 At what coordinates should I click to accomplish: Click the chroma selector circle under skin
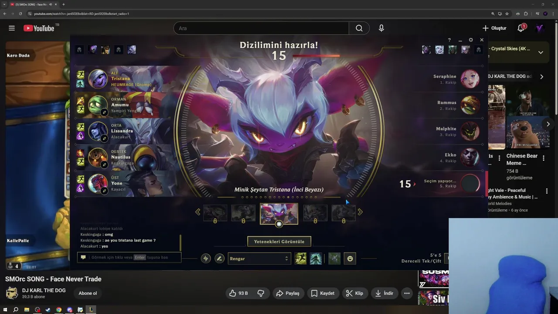279,224
